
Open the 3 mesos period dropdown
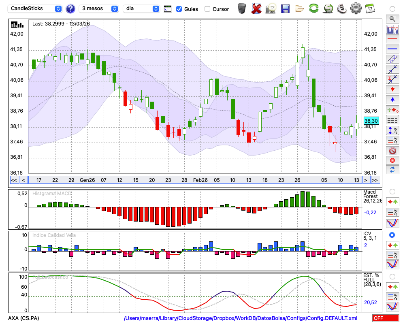coord(99,9)
